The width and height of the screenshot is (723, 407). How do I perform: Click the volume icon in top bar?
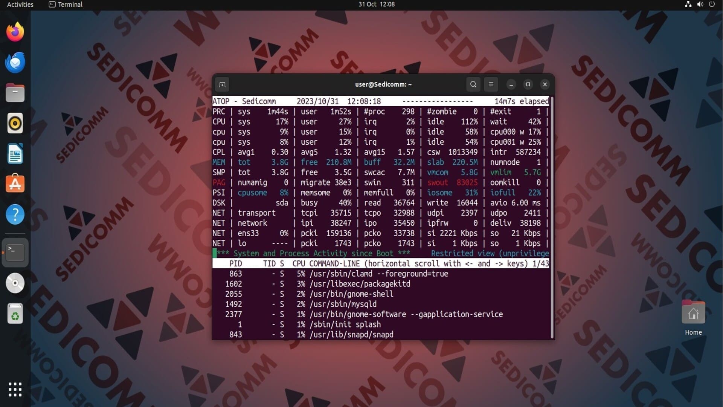tap(700, 5)
